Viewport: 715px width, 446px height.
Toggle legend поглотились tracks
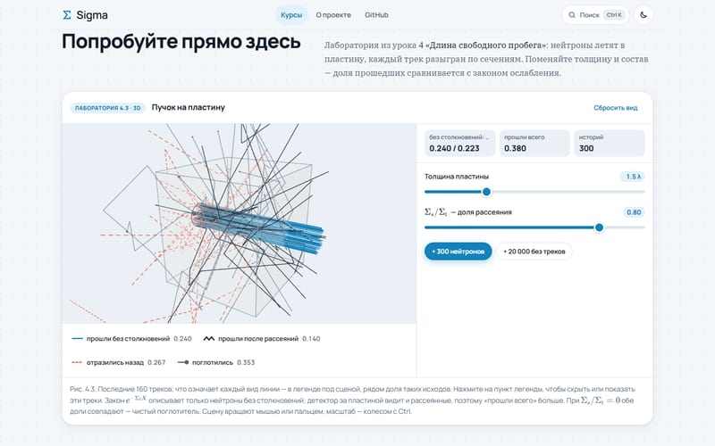pyautogui.click(x=216, y=362)
